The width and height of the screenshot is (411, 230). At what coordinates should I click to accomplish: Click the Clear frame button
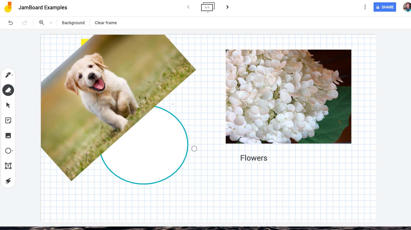click(106, 23)
